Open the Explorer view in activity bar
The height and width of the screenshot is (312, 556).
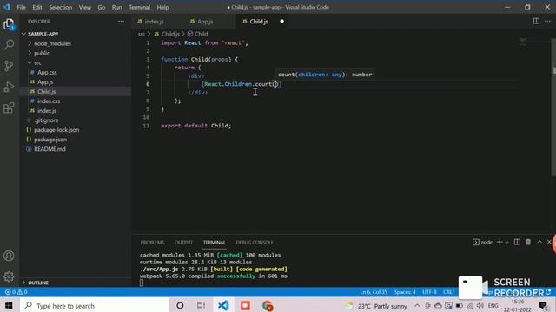(9, 24)
